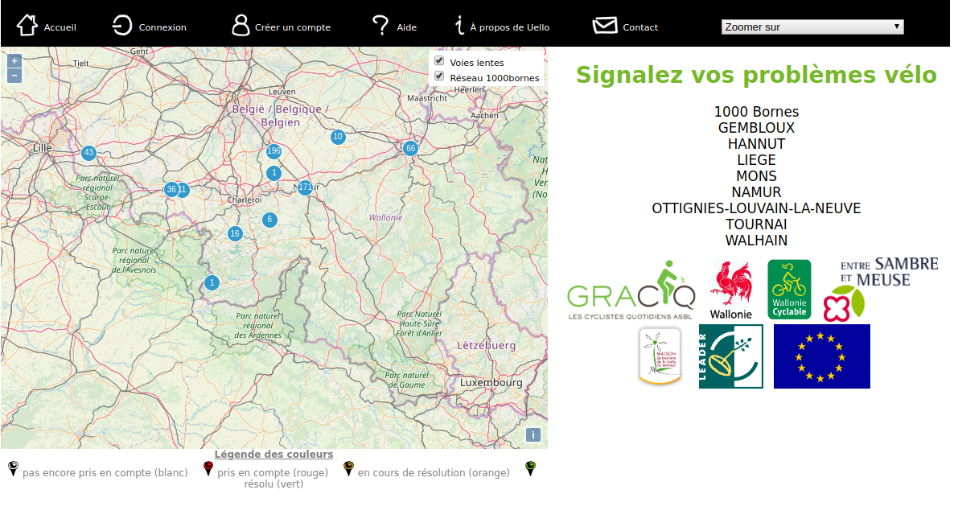Screen dimensions: 954x531
Task: Open cluster marker 171 near Namur
Action: [x=305, y=187]
